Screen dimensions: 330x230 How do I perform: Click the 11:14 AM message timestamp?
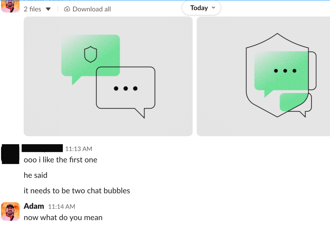tap(62, 207)
